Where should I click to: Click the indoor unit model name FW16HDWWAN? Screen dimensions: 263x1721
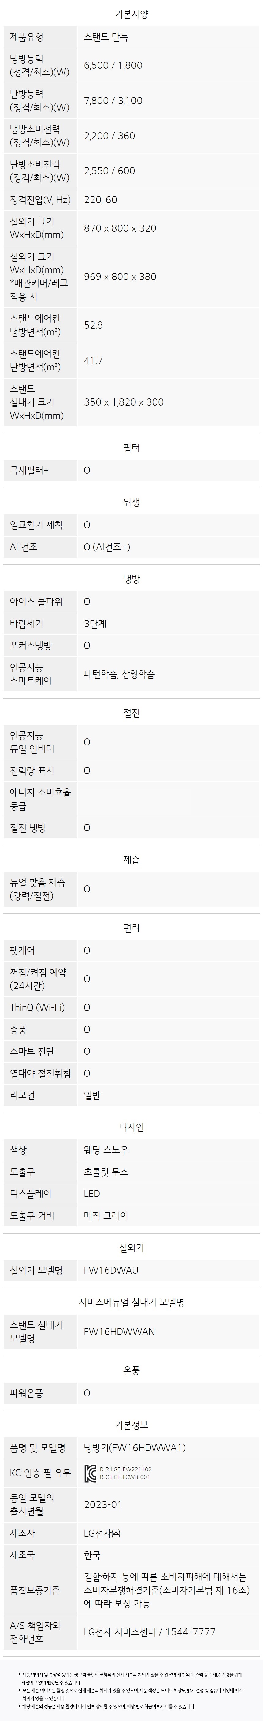(x=119, y=1331)
